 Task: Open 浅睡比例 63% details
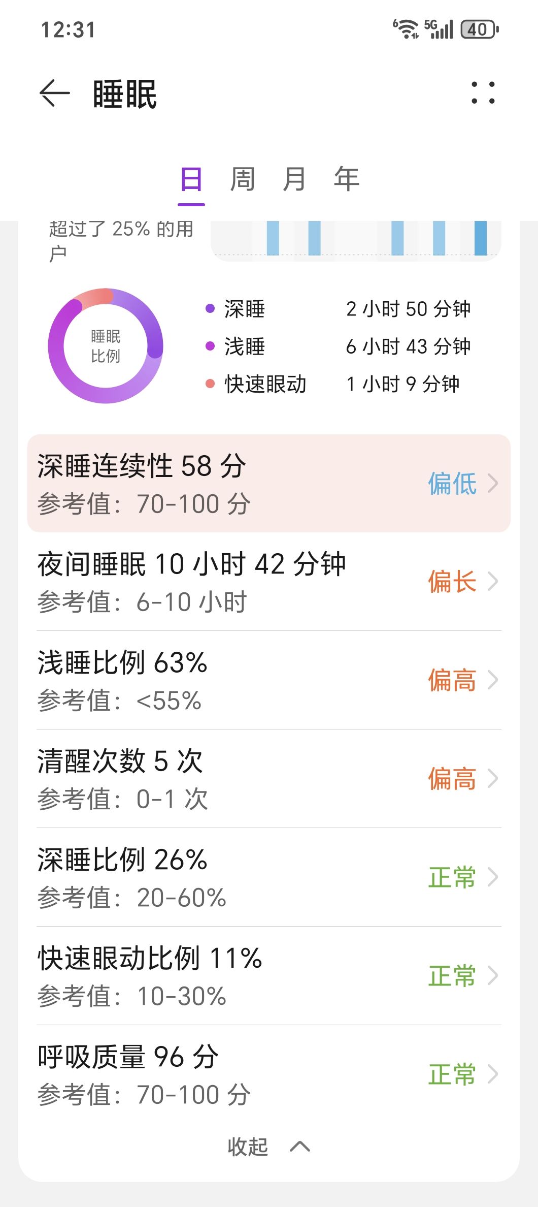(x=268, y=680)
